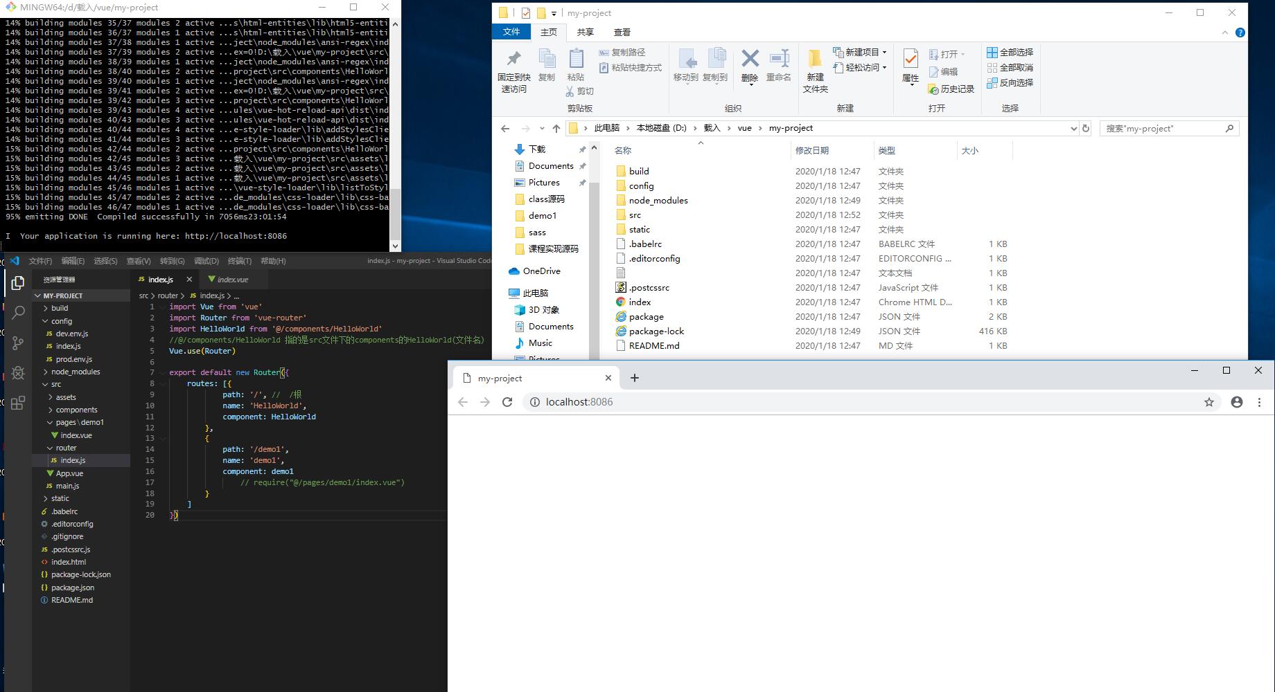Click 全部选择 in File Explorer ribbon
The image size is (1275, 692).
pos(1010,53)
